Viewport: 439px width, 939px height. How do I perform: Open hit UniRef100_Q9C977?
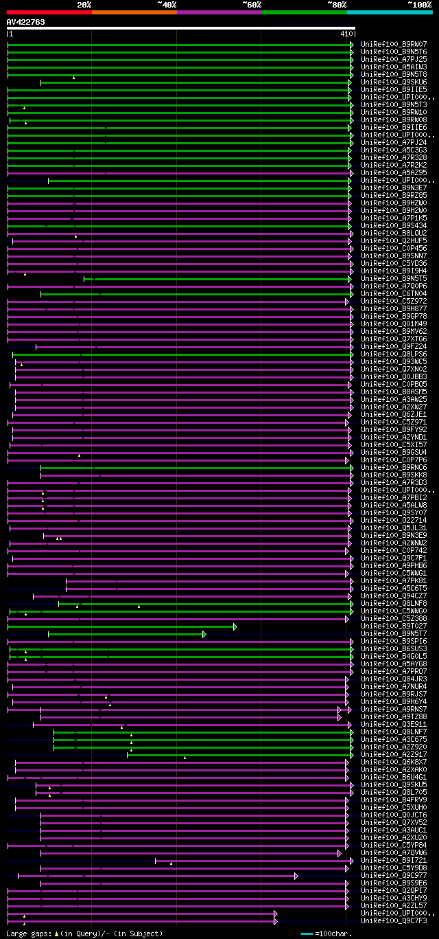(x=394, y=876)
